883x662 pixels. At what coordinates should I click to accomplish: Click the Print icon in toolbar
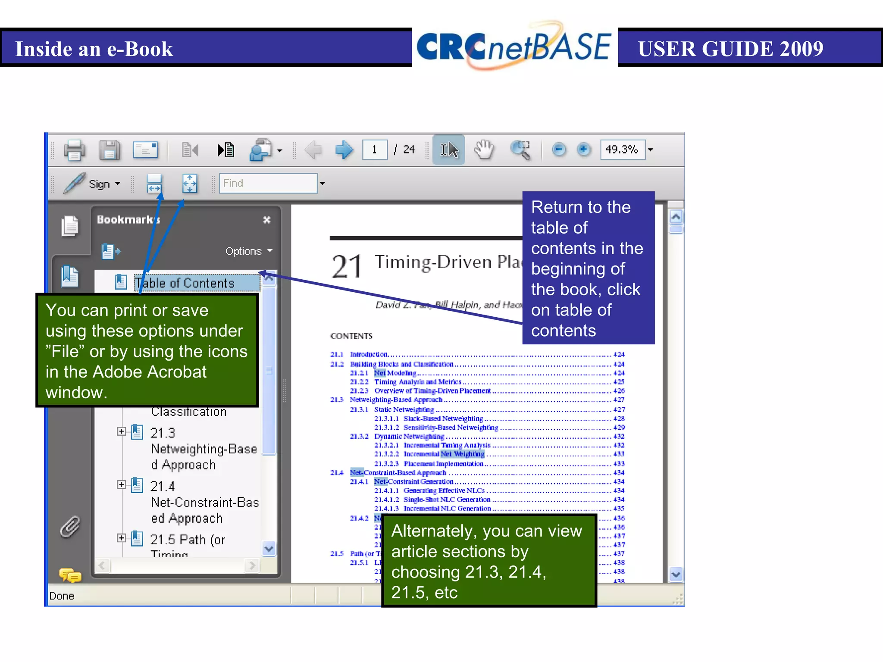74,150
